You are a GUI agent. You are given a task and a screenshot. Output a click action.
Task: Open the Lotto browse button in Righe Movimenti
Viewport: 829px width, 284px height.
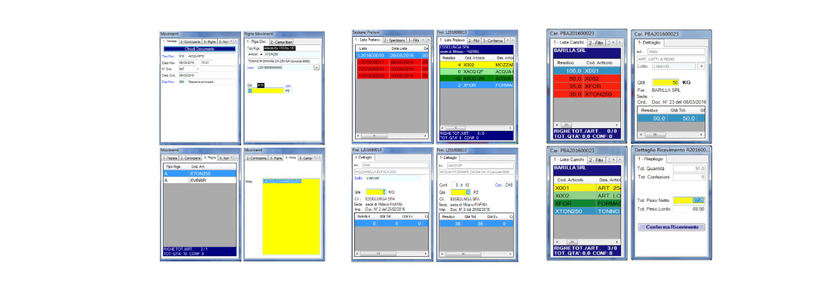[317, 68]
